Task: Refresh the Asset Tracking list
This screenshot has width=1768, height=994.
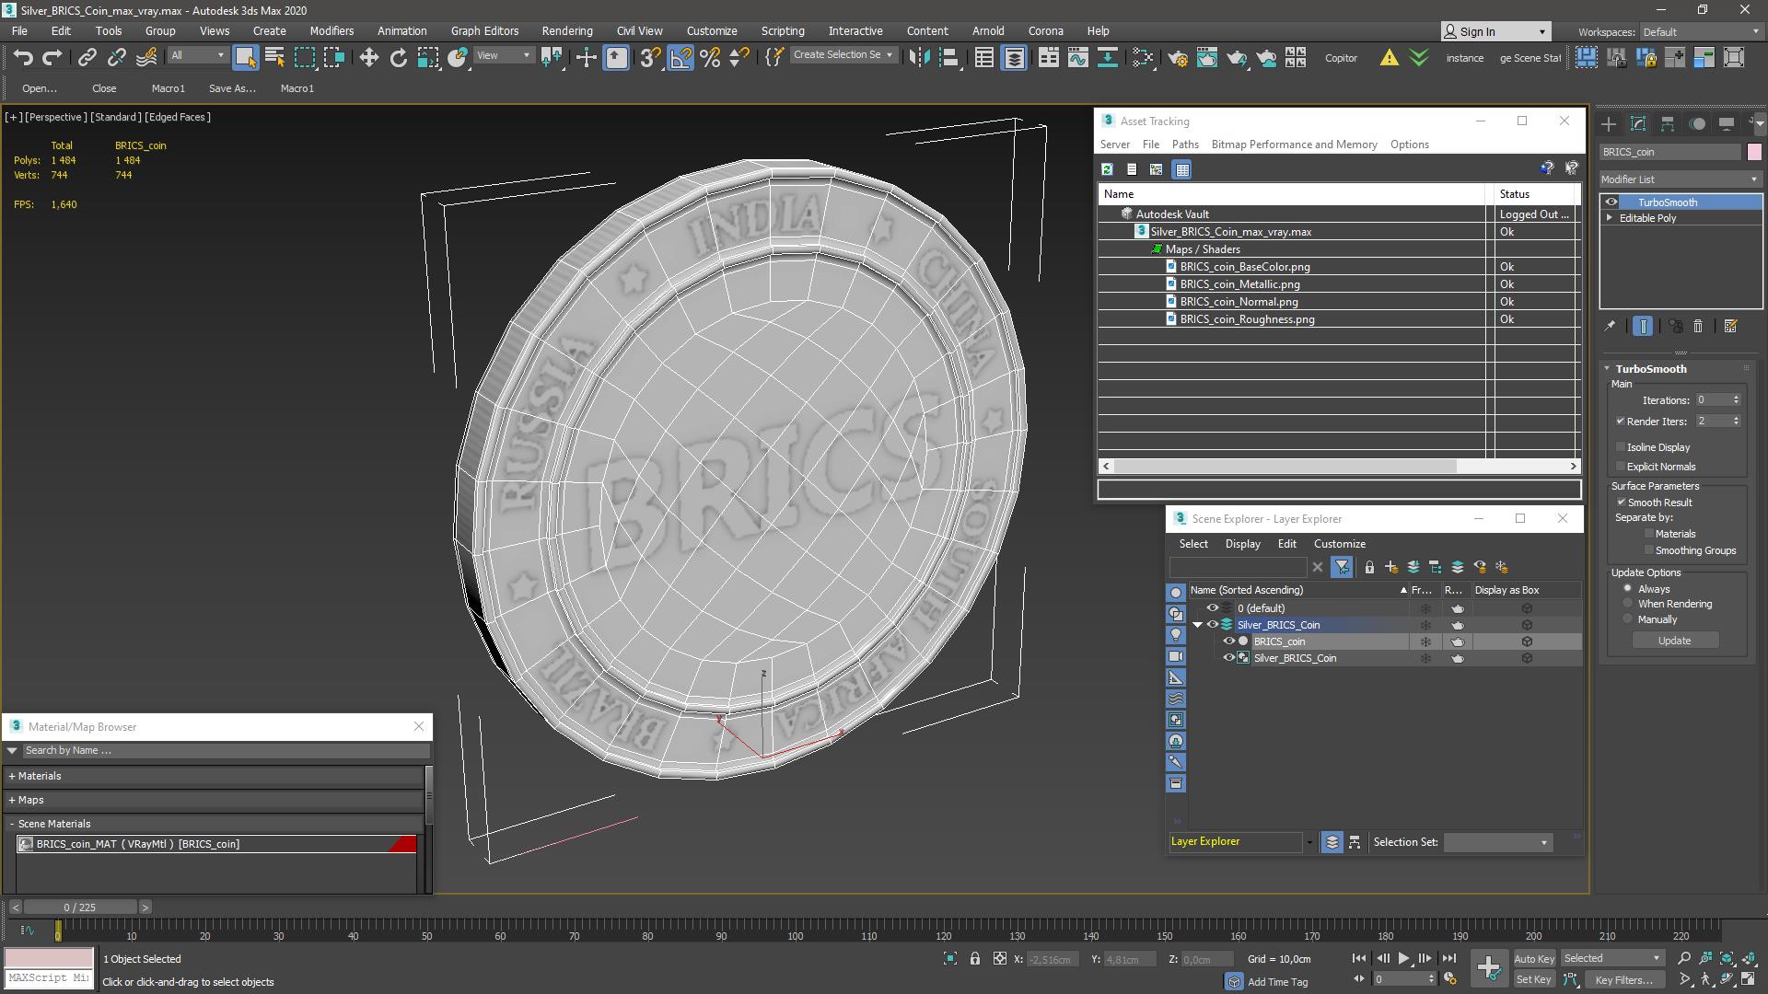Action: pos(1107,169)
